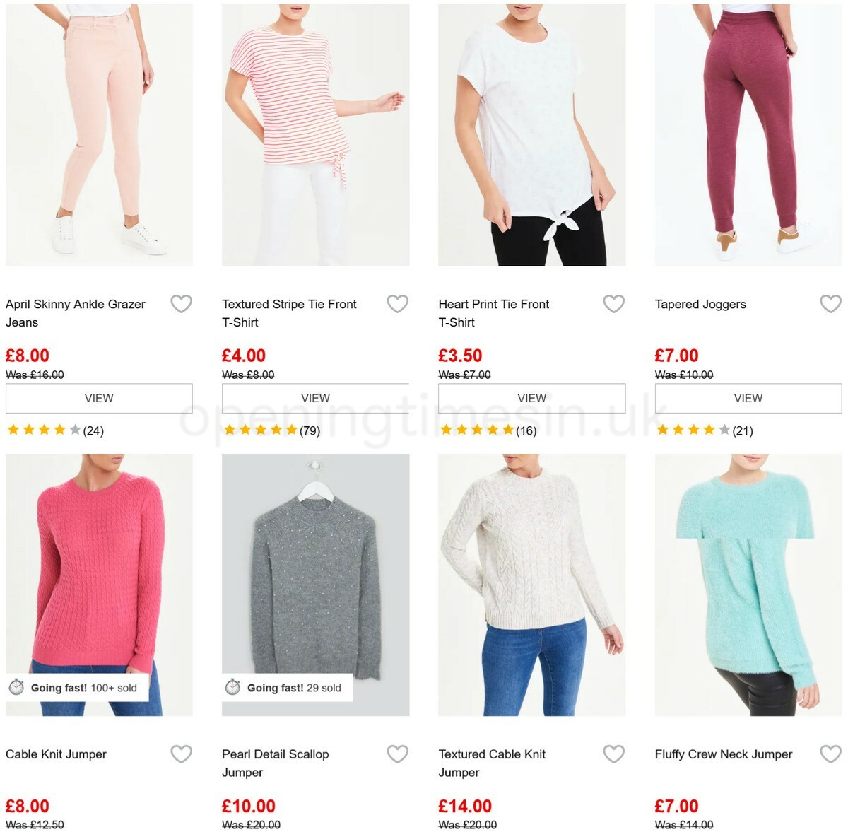Click the heart icon for Fluffy Crew Neck Jumper
This screenshot has height=832, width=848.
832,754
